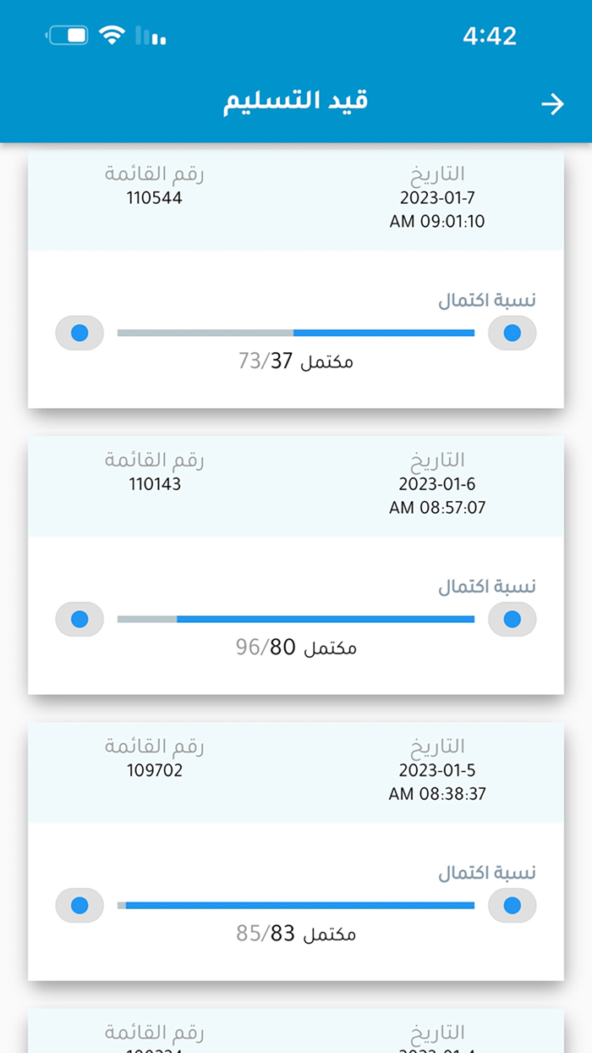Tap the left circle icon on list 110143
This screenshot has height=1053, width=592.
[x=79, y=619]
